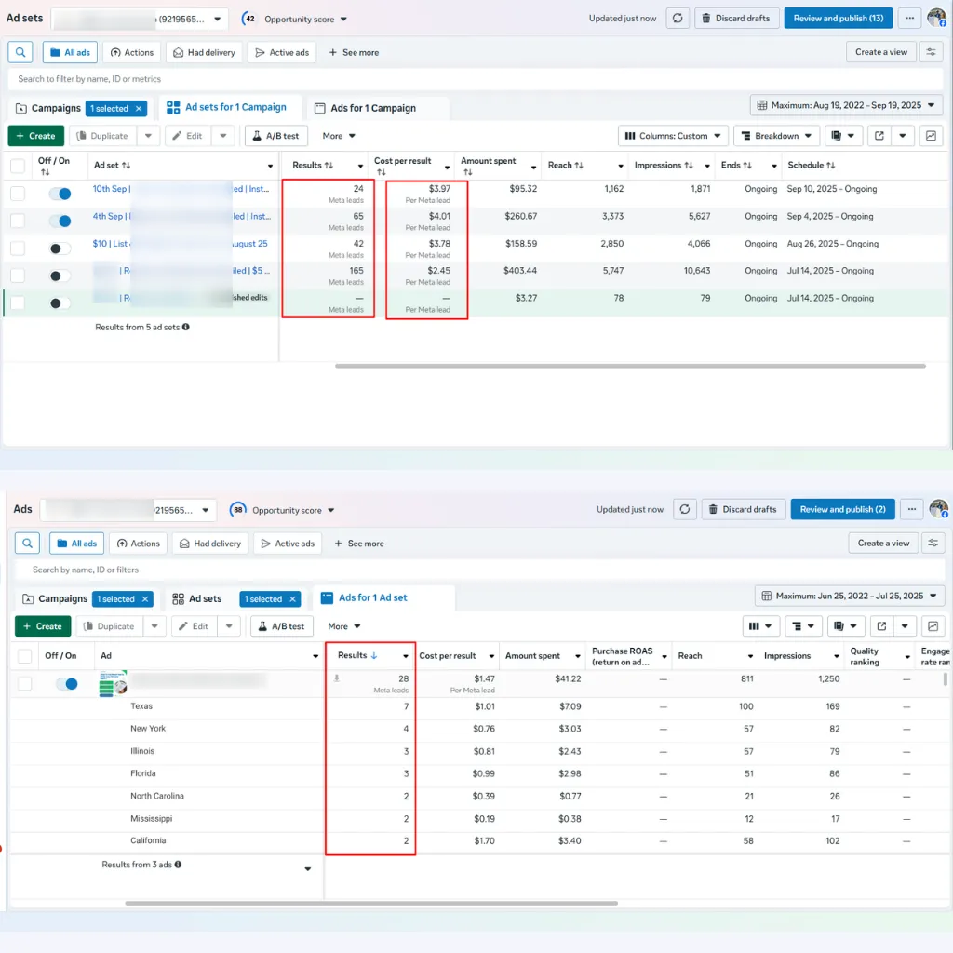
Task: Refresh data in the Ads panel
Action: tap(684, 509)
